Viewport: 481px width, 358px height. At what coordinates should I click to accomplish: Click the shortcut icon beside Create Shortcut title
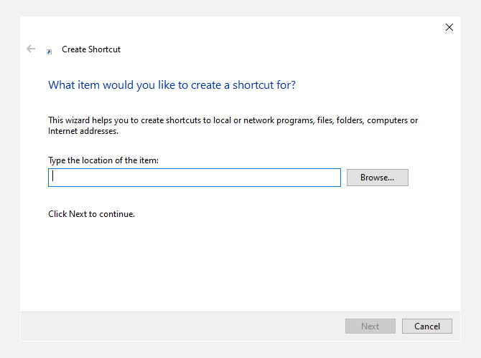[x=49, y=51]
